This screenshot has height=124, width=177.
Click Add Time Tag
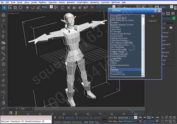pos(91,122)
